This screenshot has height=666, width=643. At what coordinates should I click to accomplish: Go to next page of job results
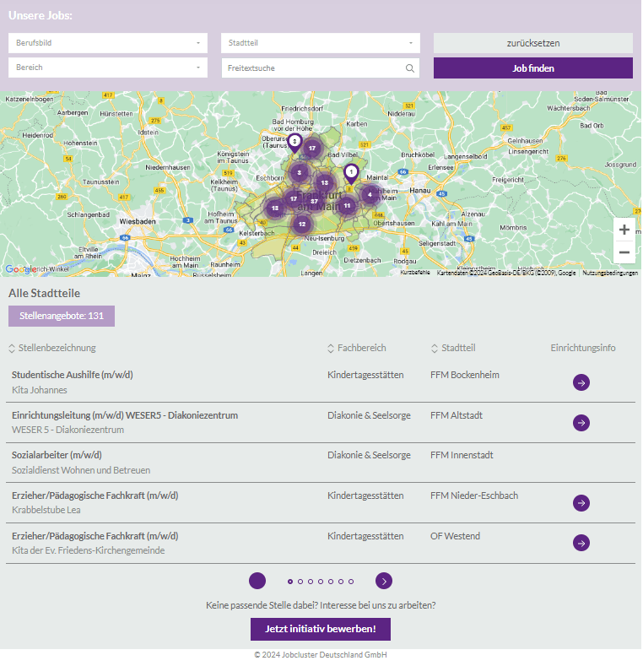[x=384, y=581]
